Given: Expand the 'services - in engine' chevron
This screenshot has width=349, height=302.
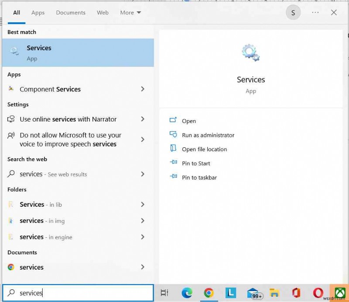Looking at the screenshot, I should 143,237.
